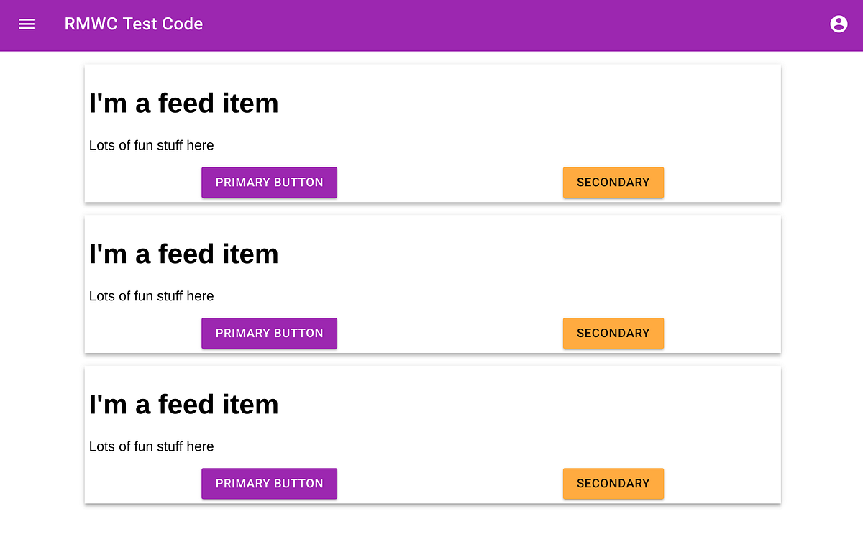Click the second feed card's title text
This screenshot has width=863, height=542.
(x=183, y=253)
